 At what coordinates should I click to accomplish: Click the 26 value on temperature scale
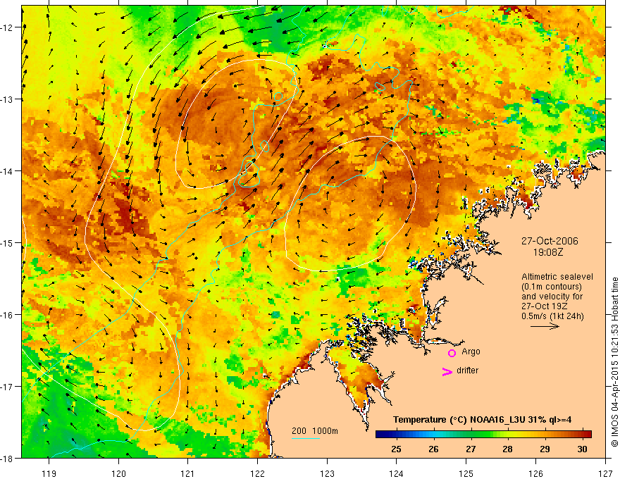[433, 449]
